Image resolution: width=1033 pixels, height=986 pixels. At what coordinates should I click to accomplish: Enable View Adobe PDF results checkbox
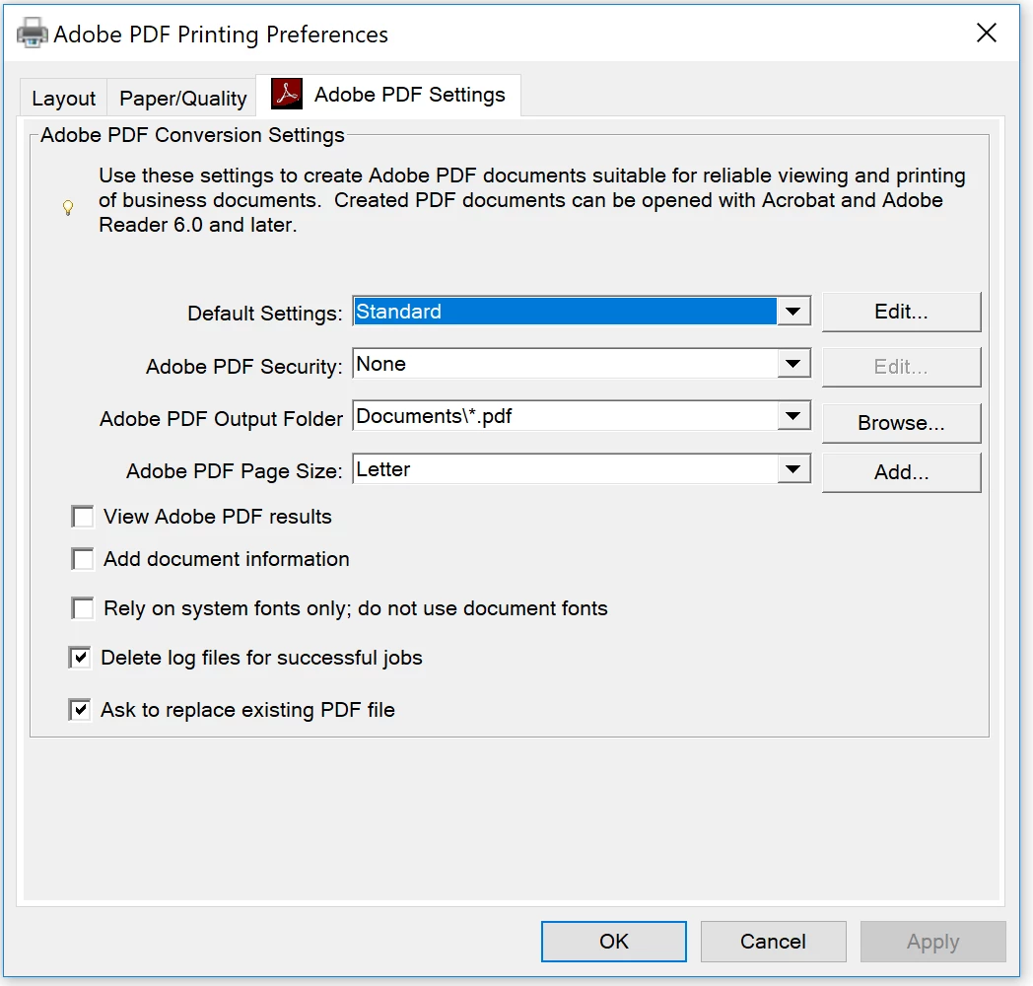(x=83, y=517)
